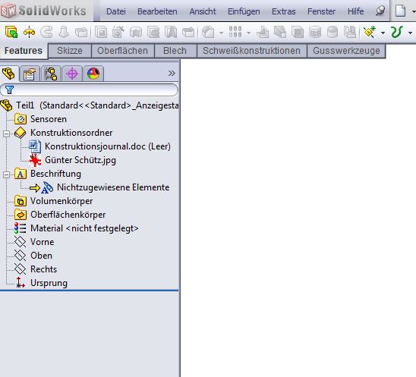Click the Extruded Boss/Base feature icon

point(11,33)
